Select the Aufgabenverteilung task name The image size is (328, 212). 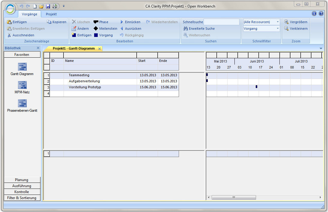tap(84, 81)
